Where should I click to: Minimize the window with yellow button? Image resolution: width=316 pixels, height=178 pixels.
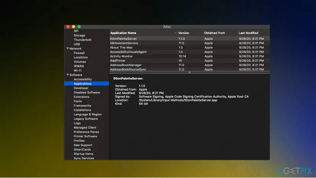tap(74, 27)
